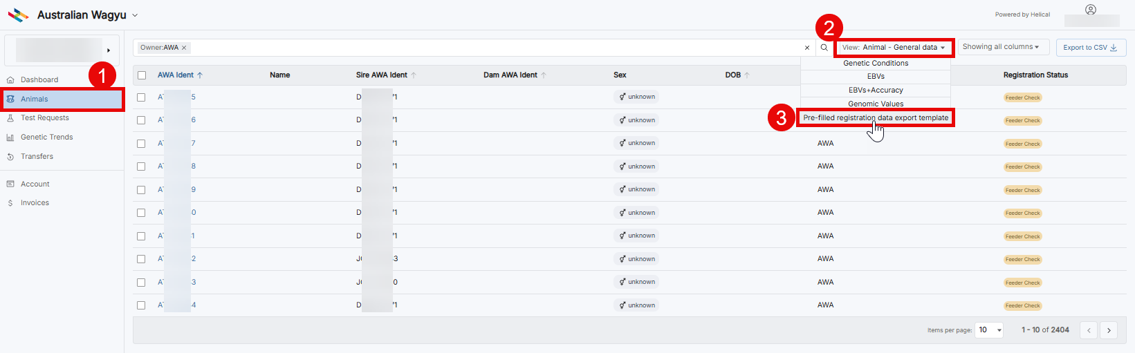Click the Australian Wagyu logo
The width and height of the screenshot is (1135, 353).
point(18,15)
